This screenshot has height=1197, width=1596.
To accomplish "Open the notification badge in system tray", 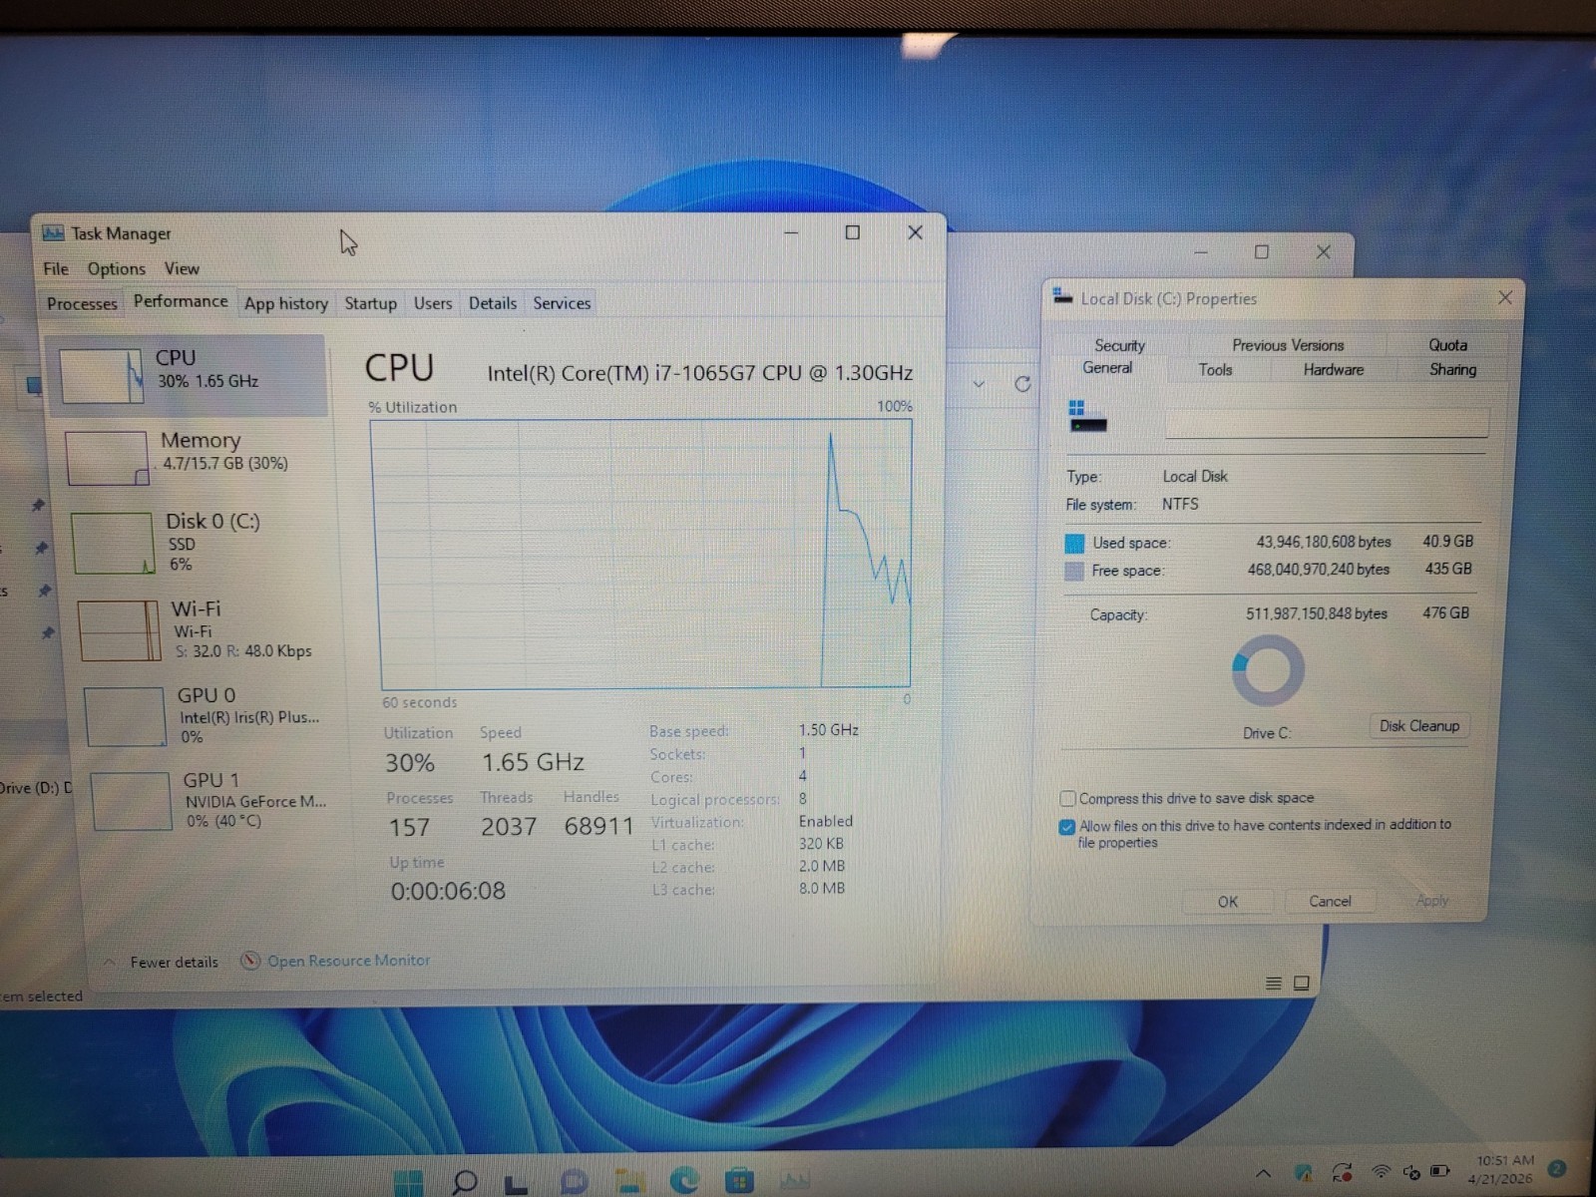I will pos(1558,1168).
